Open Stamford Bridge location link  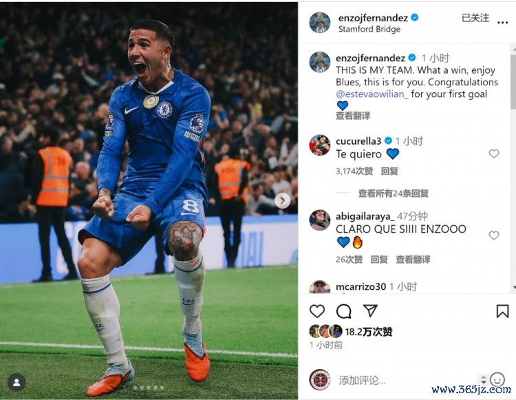coord(369,30)
